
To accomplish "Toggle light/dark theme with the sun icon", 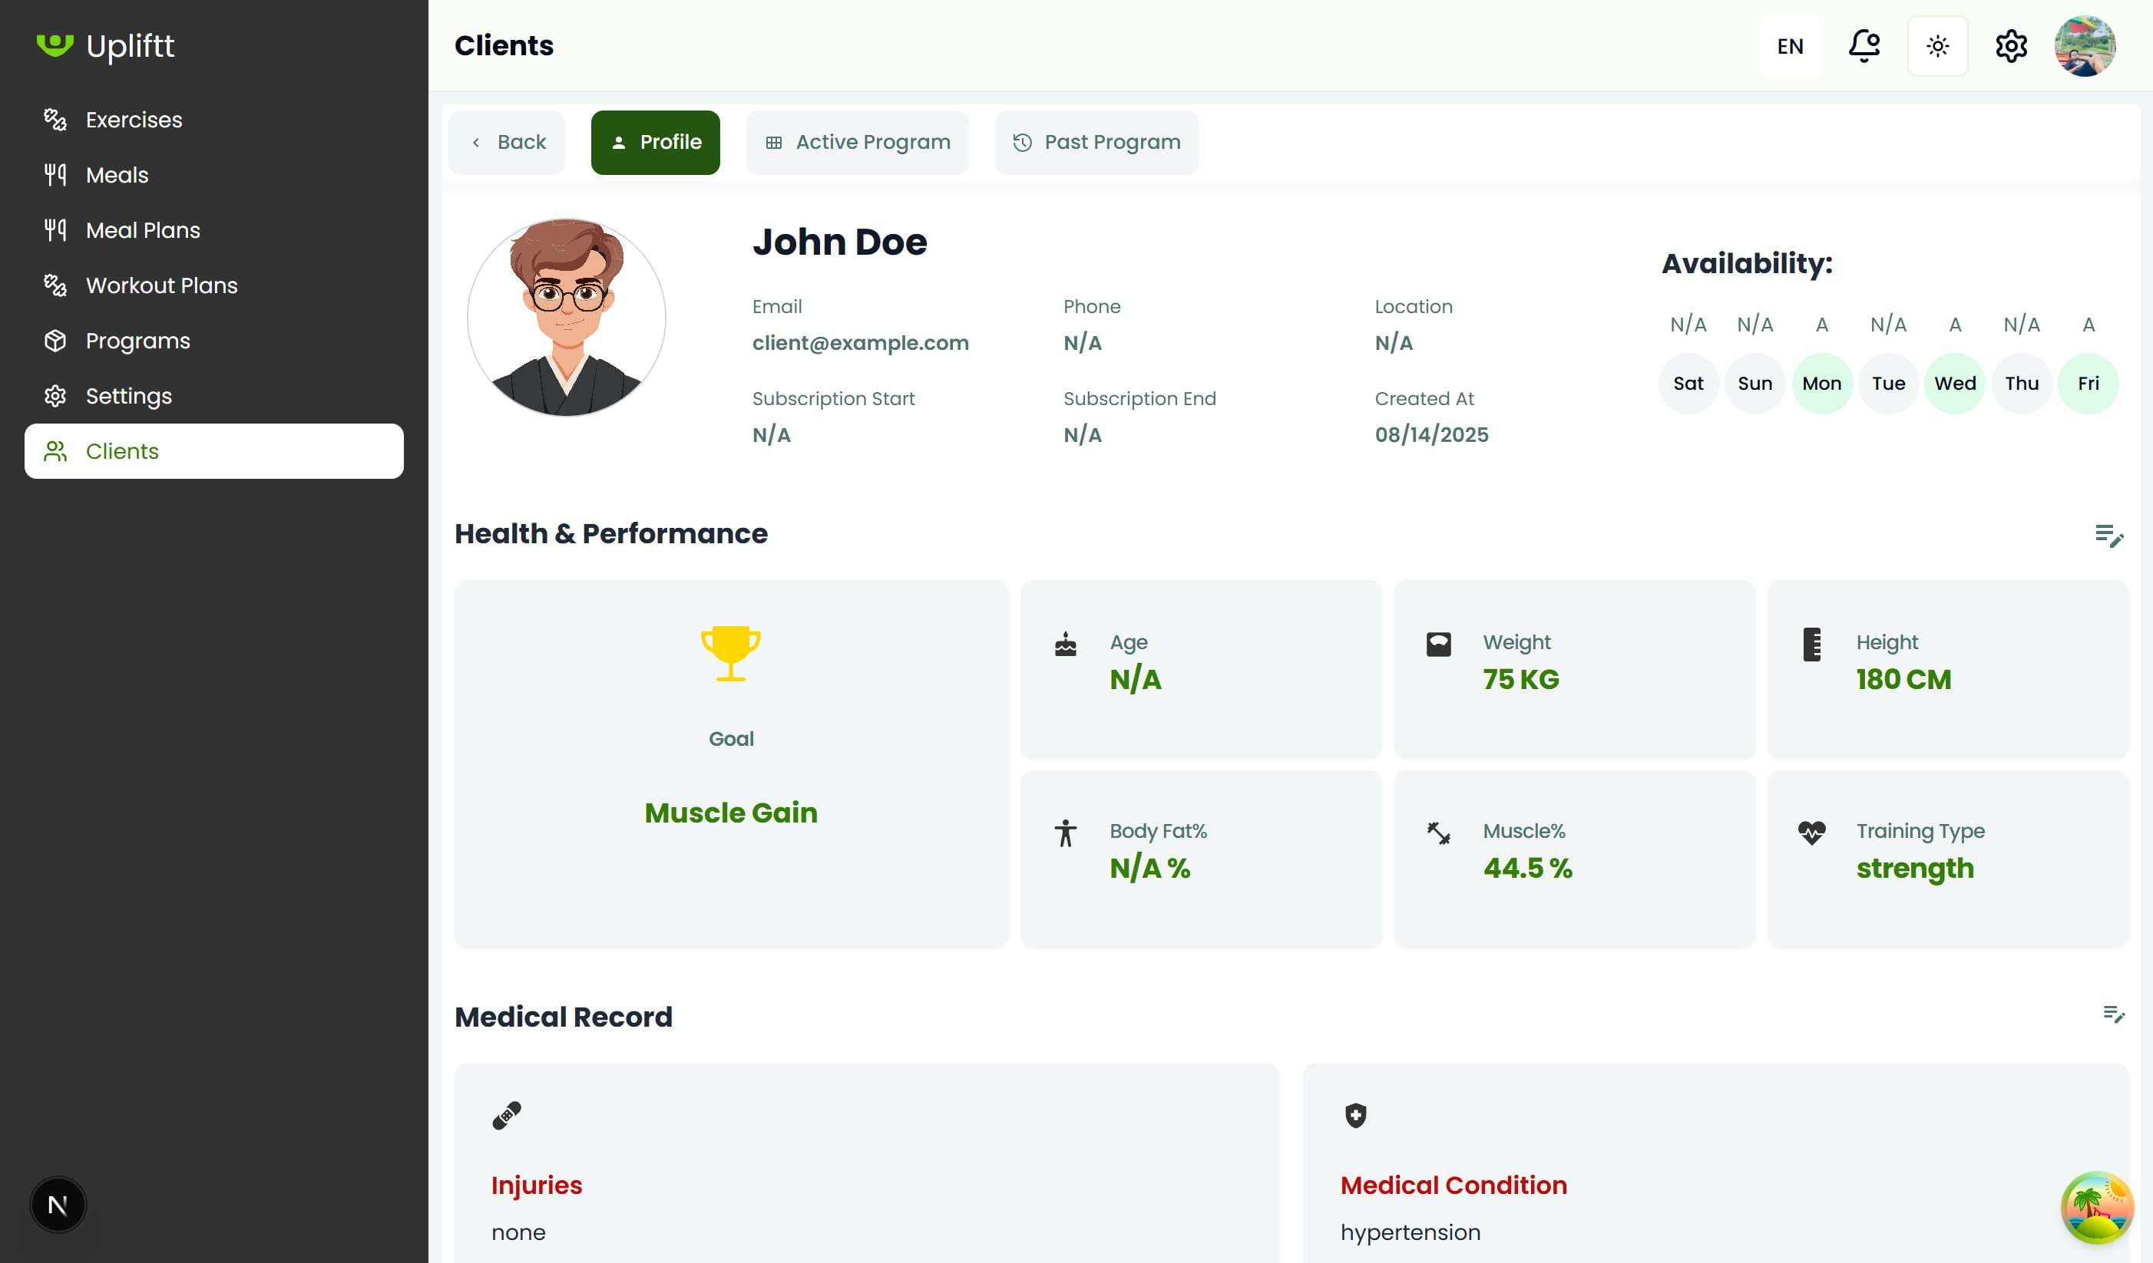I will [1938, 45].
